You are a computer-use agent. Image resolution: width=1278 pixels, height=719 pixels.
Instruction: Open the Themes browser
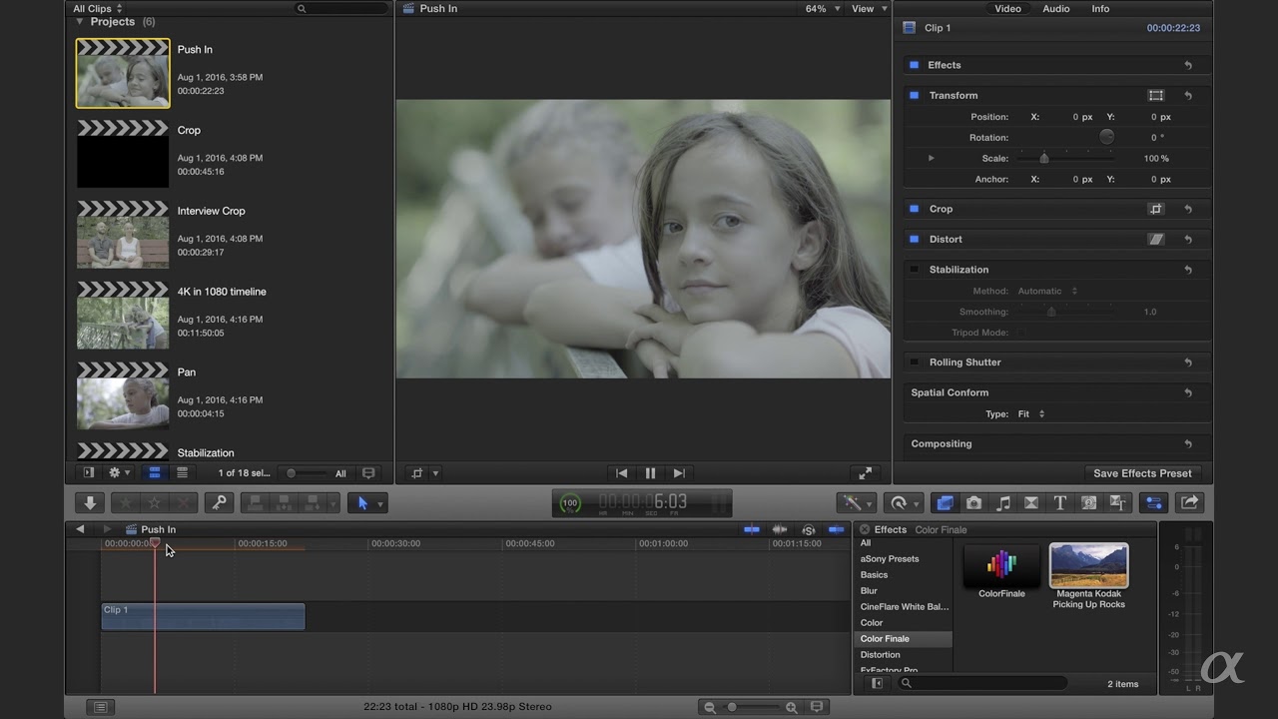(x=1118, y=503)
